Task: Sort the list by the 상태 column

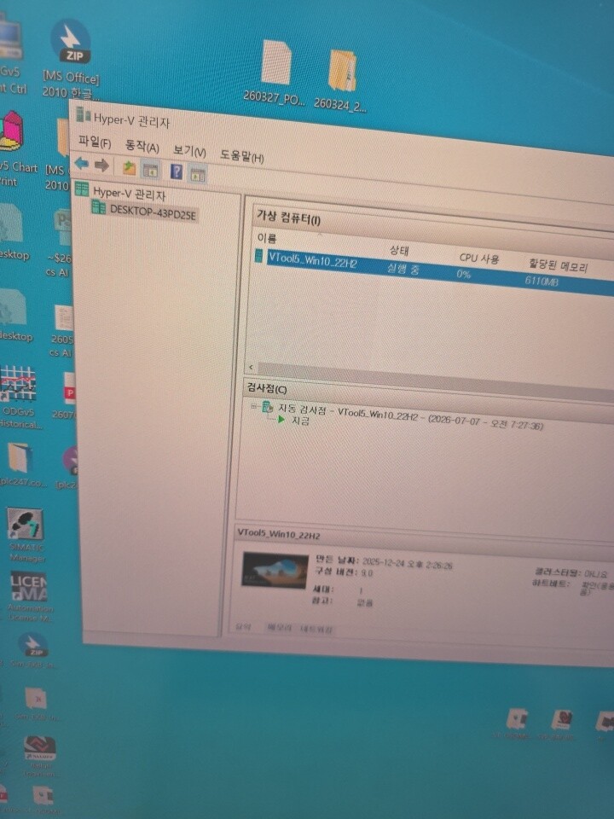Action: click(x=399, y=250)
